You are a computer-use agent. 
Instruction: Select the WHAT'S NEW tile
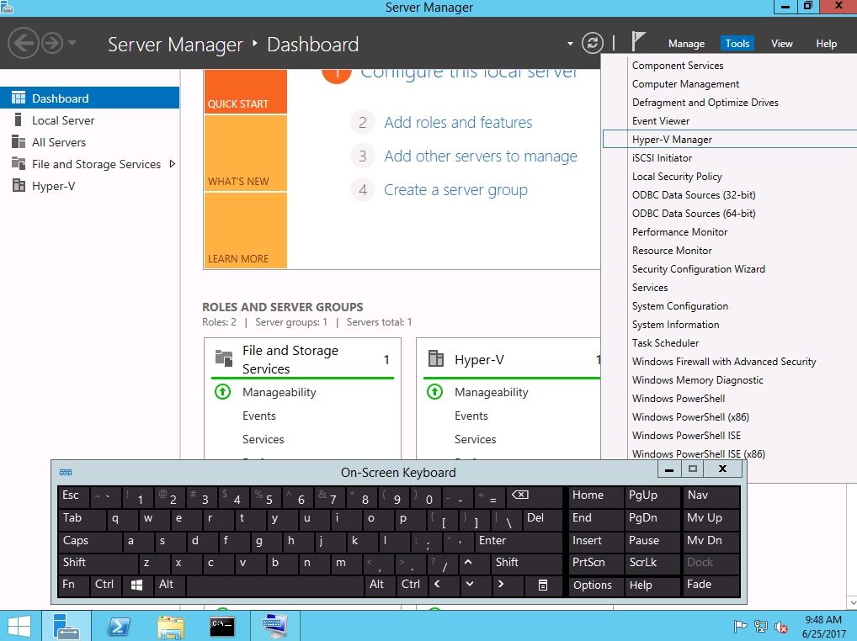click(x=246, y=153)
